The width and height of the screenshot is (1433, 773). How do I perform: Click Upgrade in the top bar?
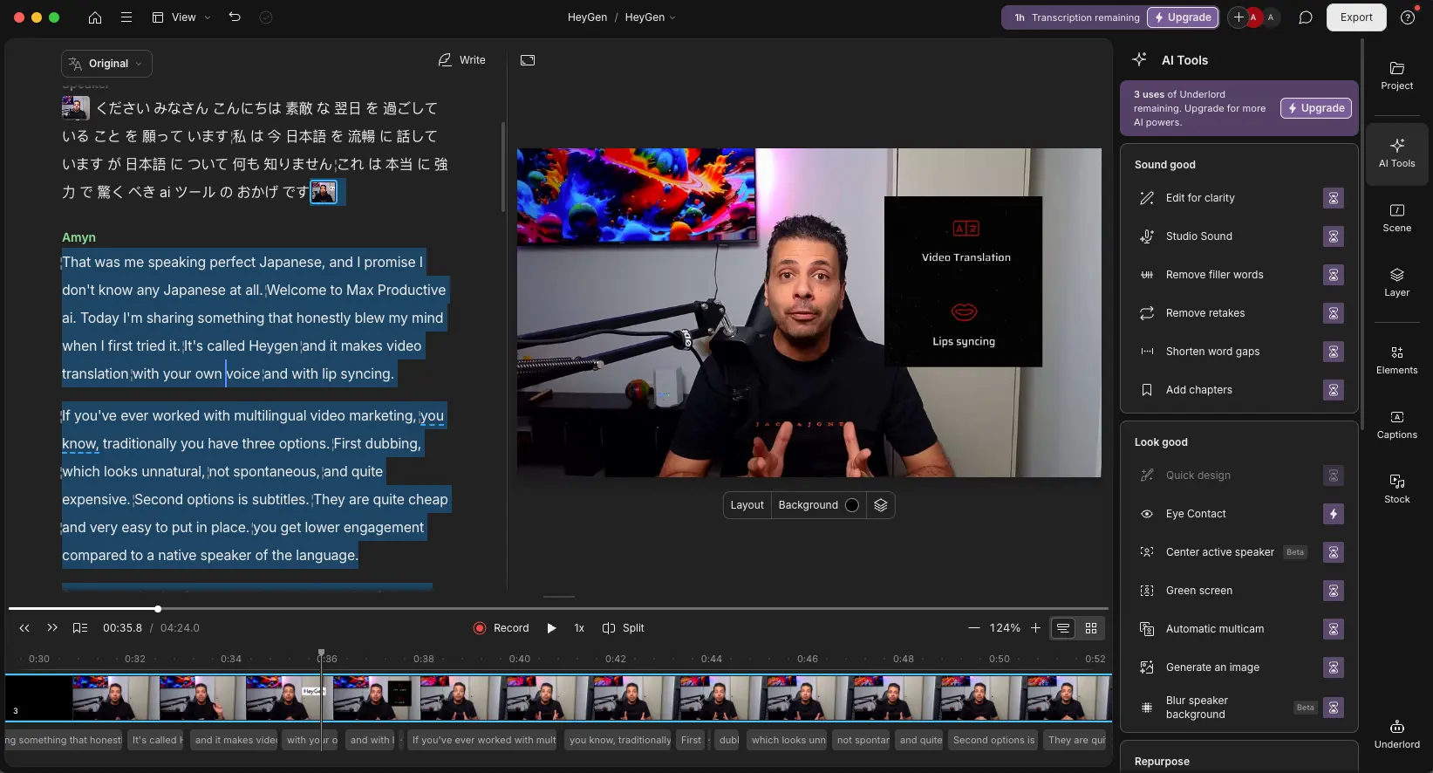click(1184, 17)
